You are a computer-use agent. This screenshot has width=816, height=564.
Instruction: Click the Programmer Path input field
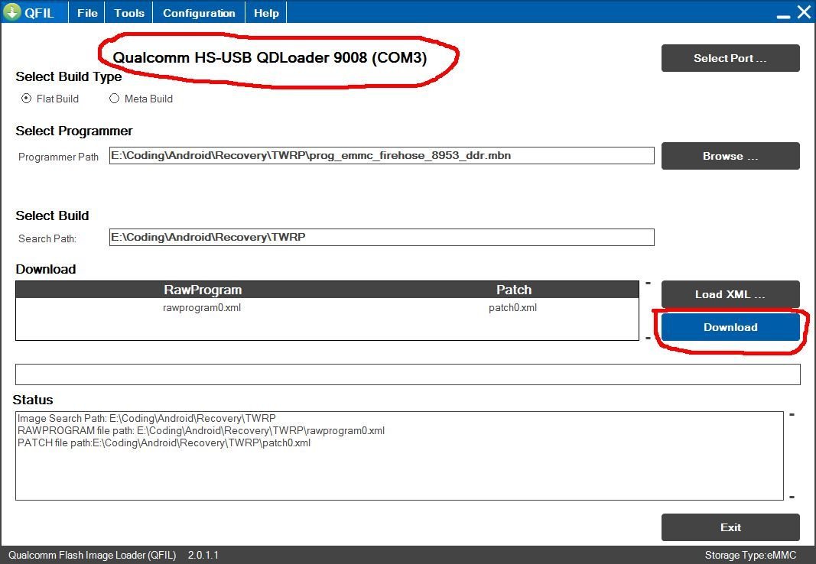(x=382, y=155)
